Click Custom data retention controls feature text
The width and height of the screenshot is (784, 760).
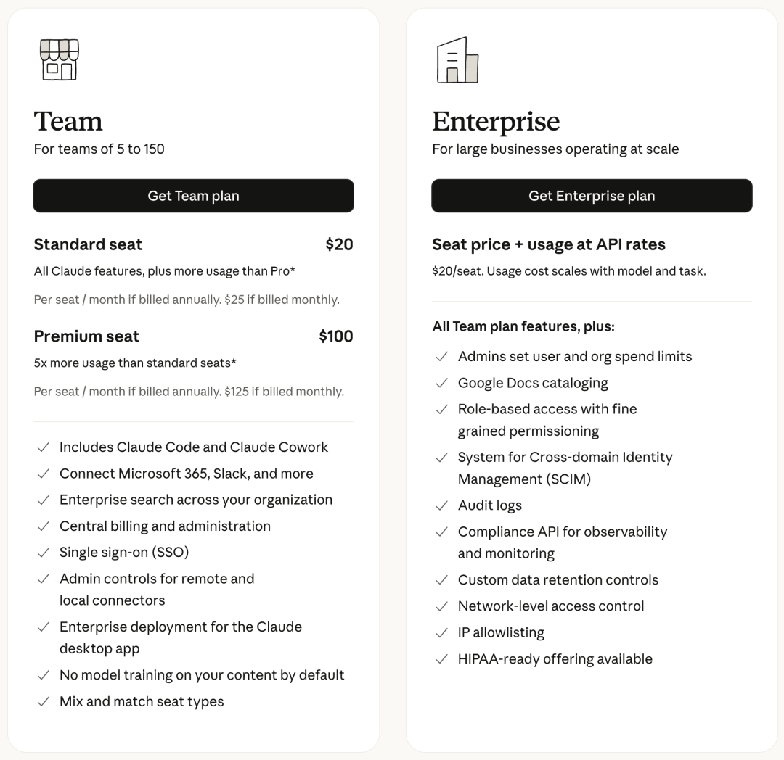558,579
